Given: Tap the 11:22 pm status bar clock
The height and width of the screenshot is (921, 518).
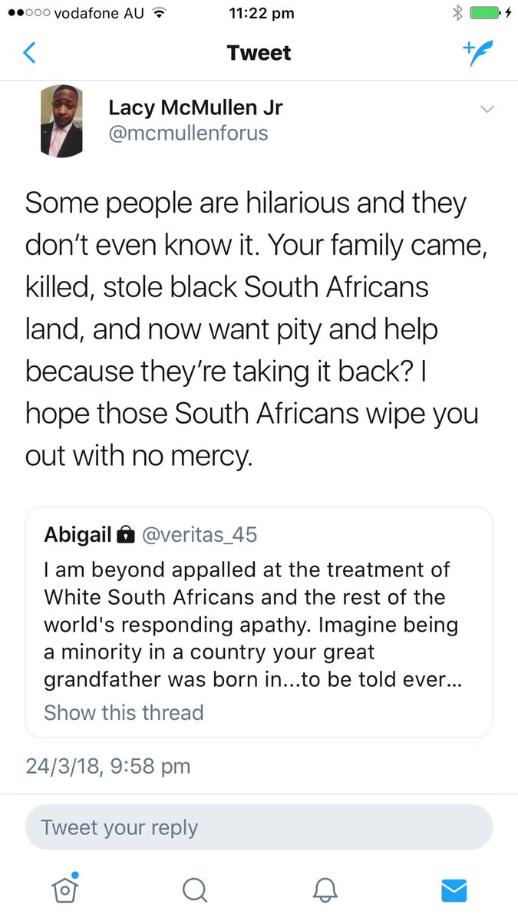Looking at the screenshot, I should (260, 13).
